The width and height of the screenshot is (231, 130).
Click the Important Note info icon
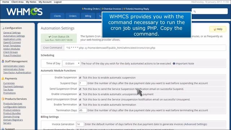click(x=174, y=64)
